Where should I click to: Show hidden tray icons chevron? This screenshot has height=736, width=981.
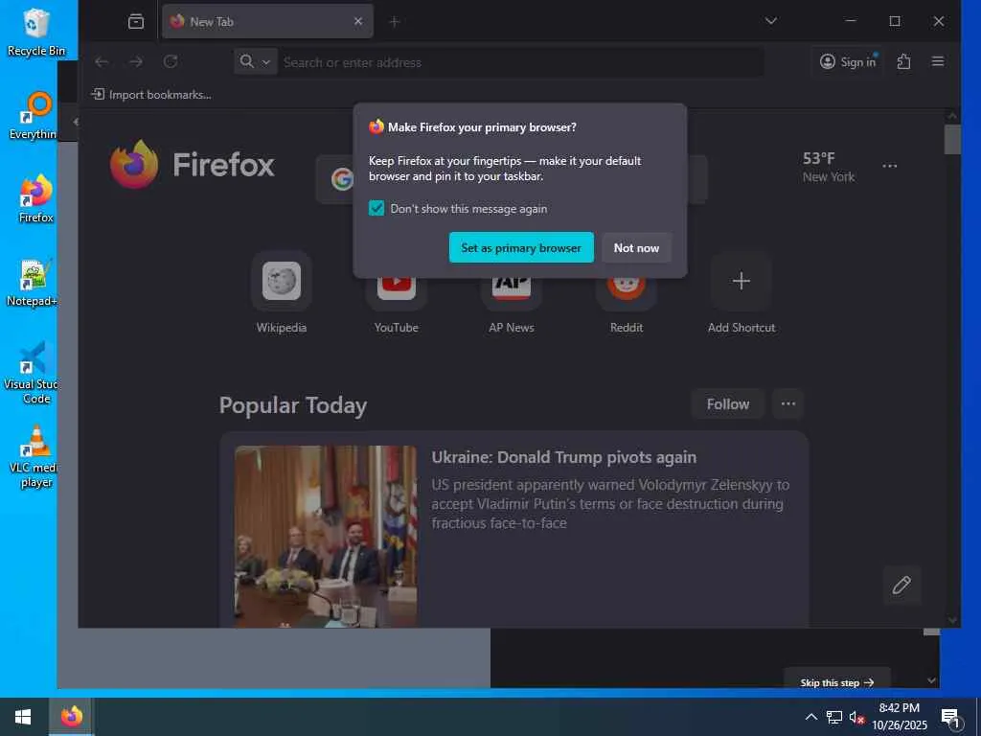pyautogui.click(x=810, y=717)
